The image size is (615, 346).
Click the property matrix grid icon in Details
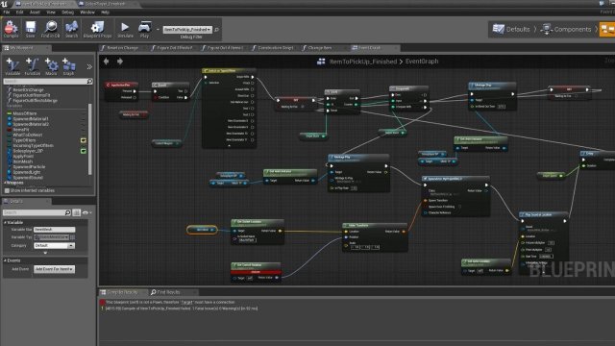click(77, 212)
